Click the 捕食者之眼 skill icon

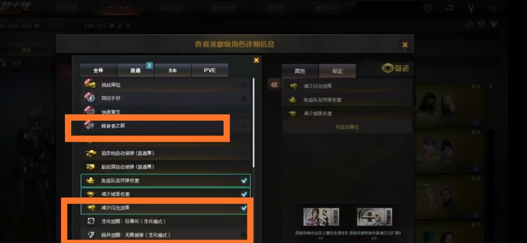tap(90, 126)
